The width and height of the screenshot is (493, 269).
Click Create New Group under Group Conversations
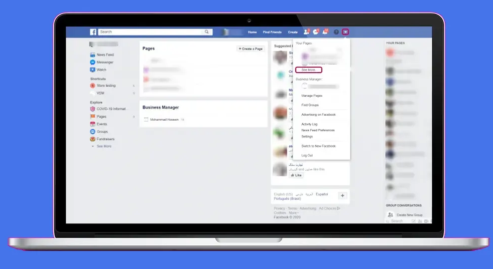click(409, 215)
